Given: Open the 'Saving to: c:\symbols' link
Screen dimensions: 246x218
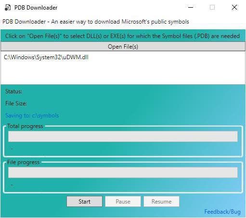Looking at the screenshot, I should [32, 115].
